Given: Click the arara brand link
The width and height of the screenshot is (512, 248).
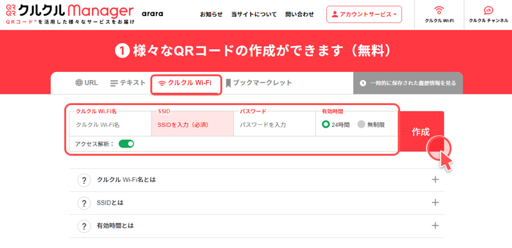Looking at the screenshot, I should pyautogui.click(x=152, y=14).
